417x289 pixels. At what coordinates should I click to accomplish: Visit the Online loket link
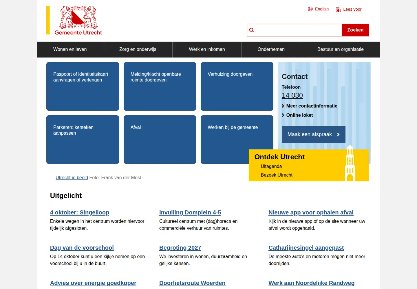coord(299,115)
